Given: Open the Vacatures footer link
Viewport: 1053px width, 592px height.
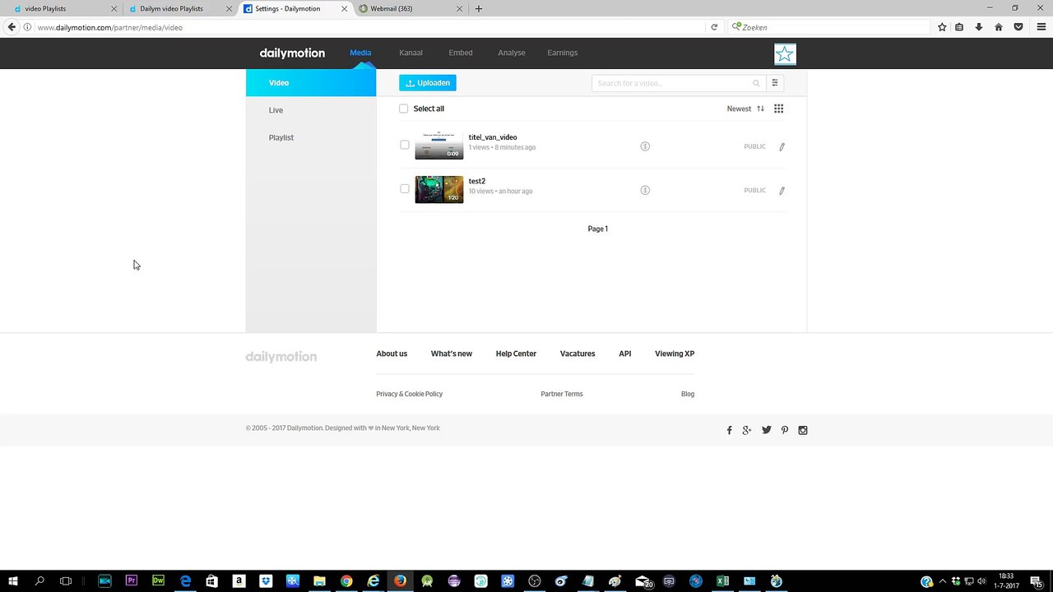Looking at the screenshot, I should pyautogui.click(x=578, y=354).
